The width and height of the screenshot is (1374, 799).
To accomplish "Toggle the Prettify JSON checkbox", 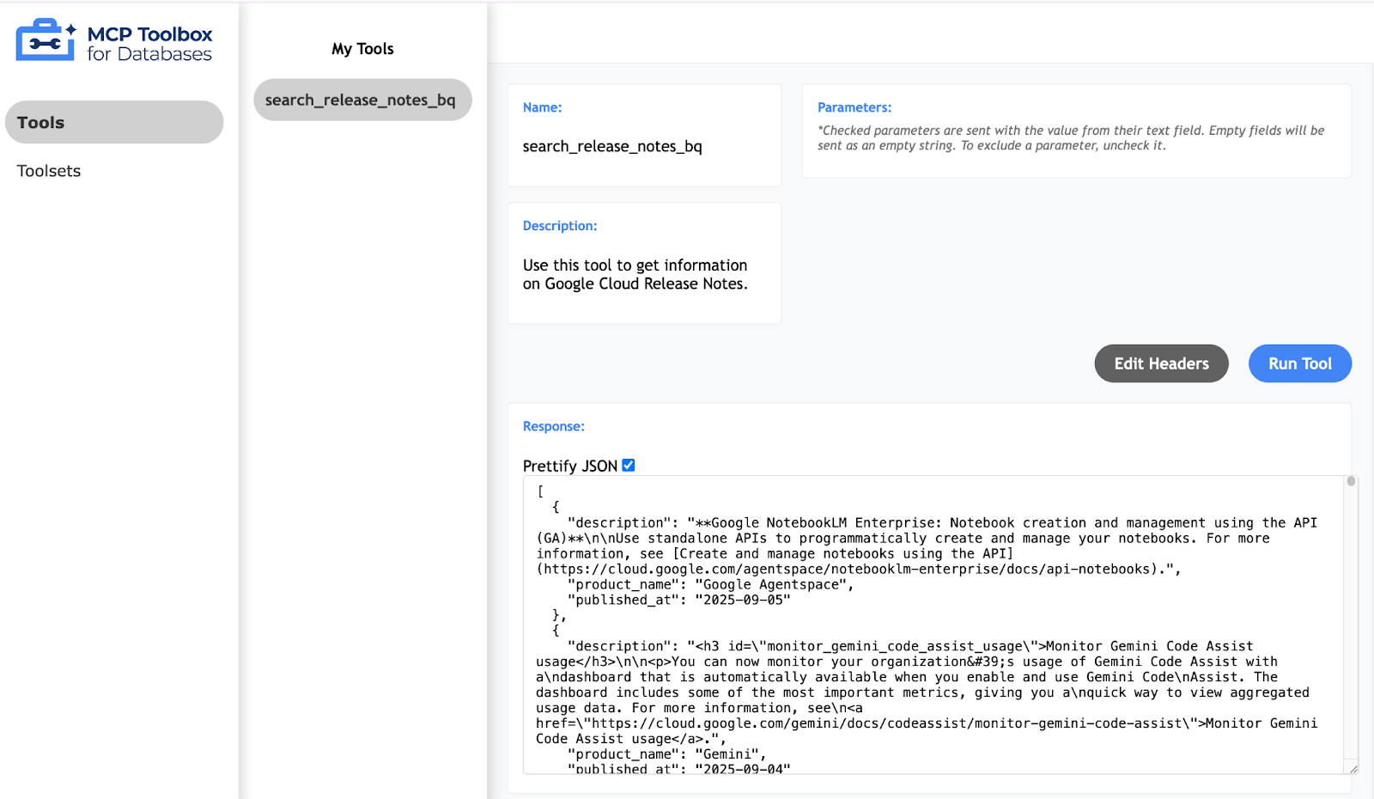I will click(629, 465).
